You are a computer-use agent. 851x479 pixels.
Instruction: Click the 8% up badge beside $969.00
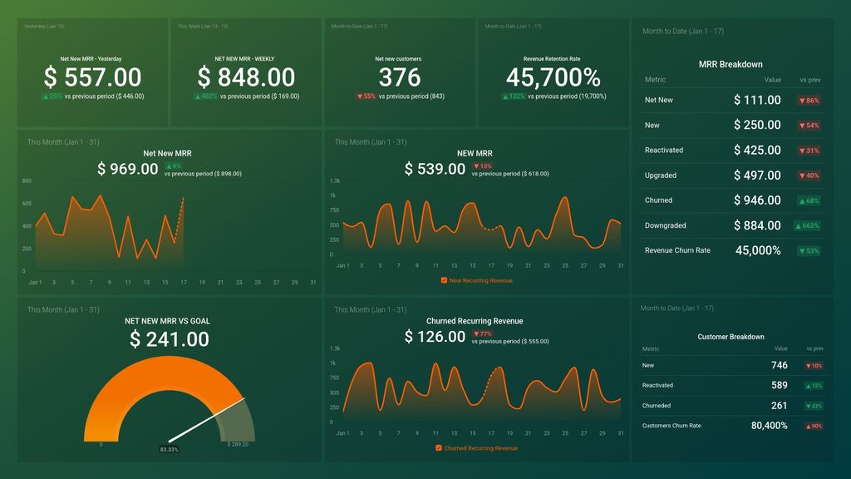pyautogui.click(x=173, y=166)
